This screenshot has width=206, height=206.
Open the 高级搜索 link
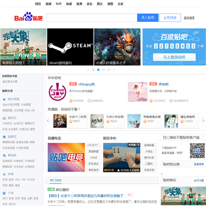(189, 18)
